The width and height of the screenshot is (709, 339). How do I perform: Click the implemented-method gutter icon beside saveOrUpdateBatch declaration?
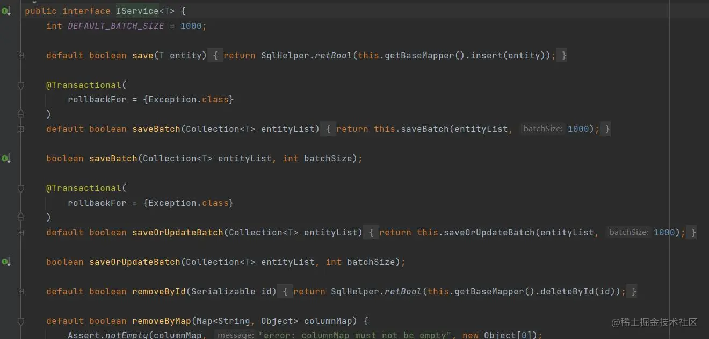pyautogui.click(x=6, y=262)
